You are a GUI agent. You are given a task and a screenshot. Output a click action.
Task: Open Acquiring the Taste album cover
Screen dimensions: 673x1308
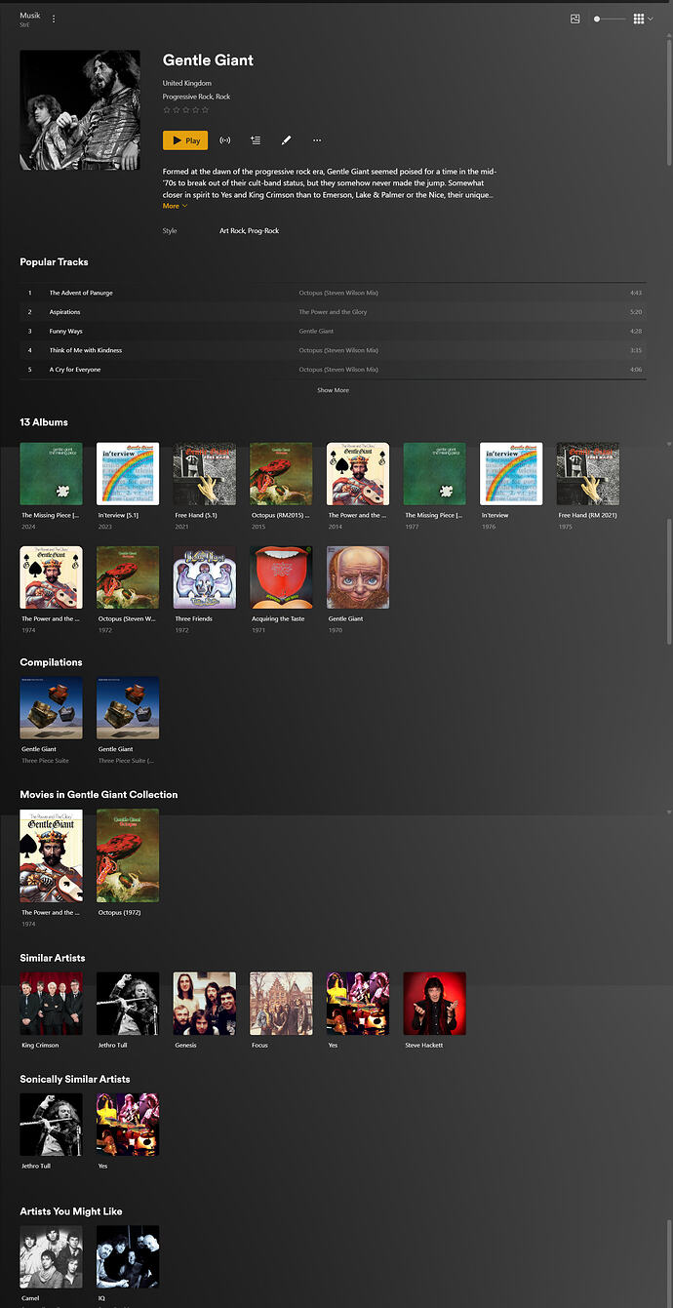pyautogui.click(x=281, y=577)
